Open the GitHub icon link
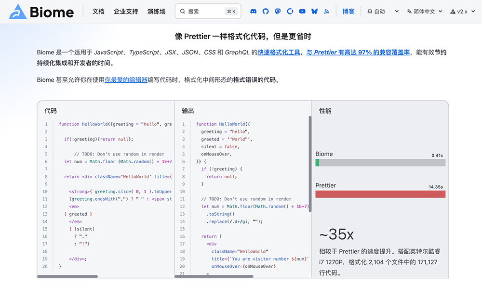Viewport: 482px width, 286px height. pyautogui.click(x=266, y=12)
